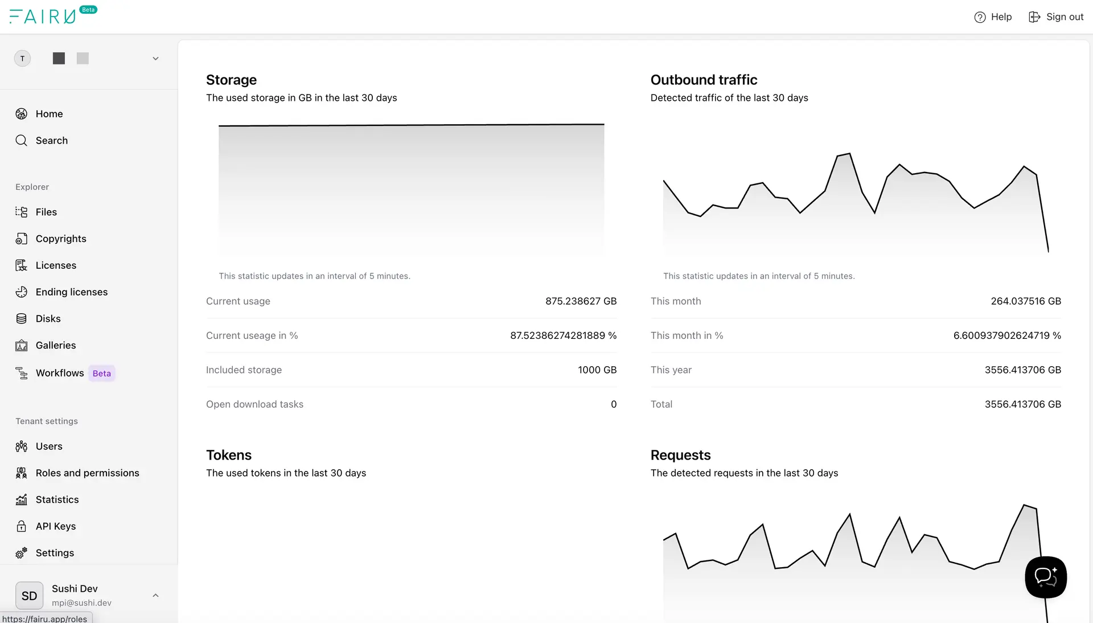
Task: Open the Files explorer section
Action: [46, 212]
